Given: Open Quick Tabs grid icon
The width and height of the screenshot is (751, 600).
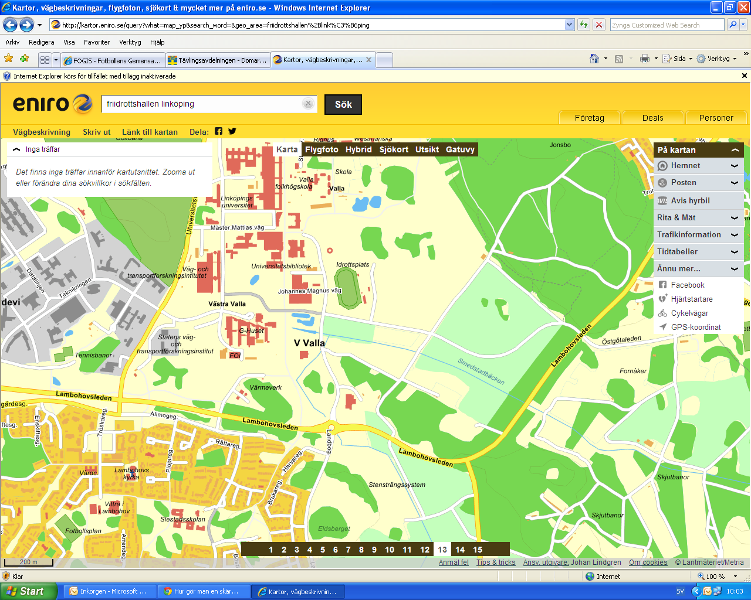Looking at the screenshot, I should [x=45, y=60].
